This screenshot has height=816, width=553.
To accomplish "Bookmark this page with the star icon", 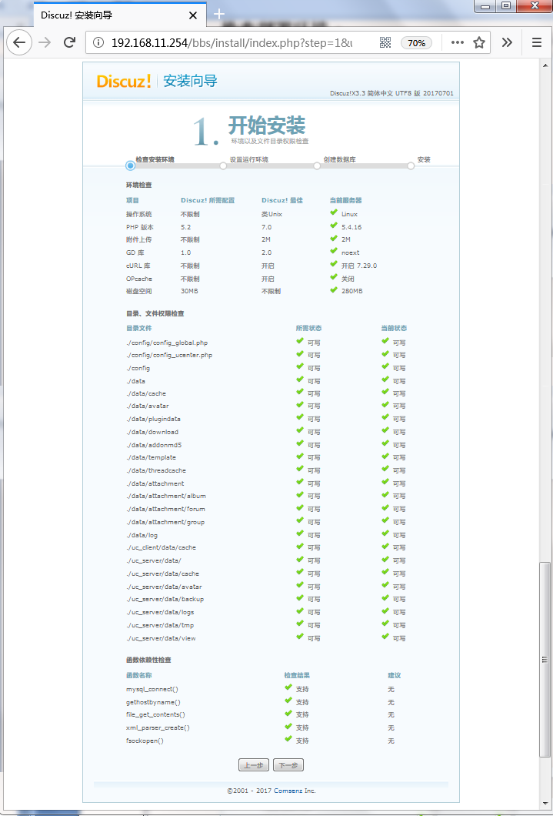I will (478, 42).
